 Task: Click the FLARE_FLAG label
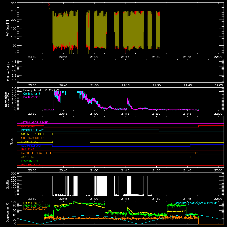tap(30, 142)
